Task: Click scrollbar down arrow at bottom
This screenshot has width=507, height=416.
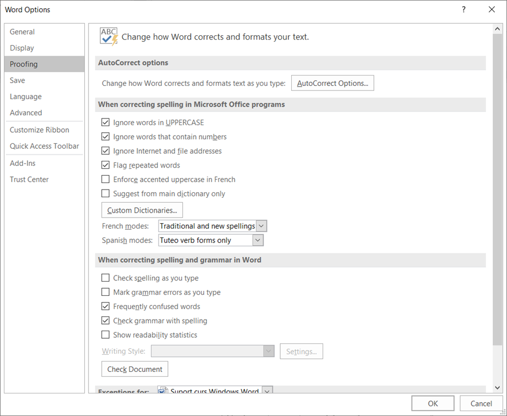Action: [x=498, y=388]
